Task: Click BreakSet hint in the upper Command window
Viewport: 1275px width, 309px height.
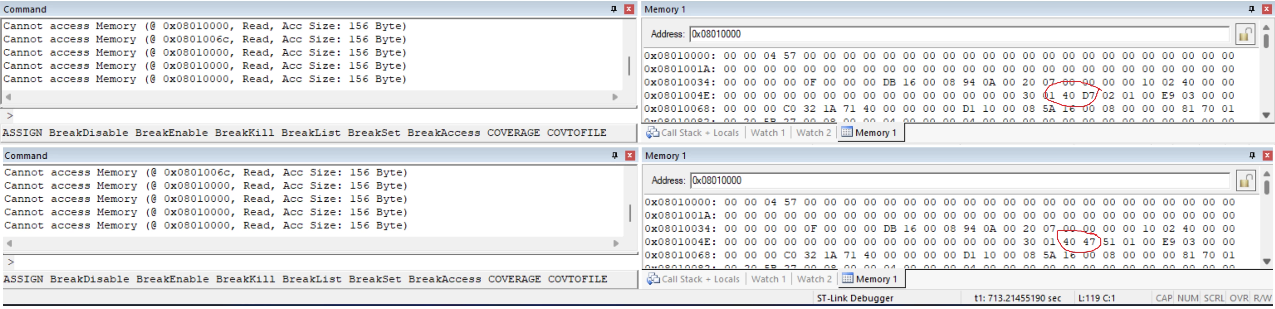Action: [374, 133]
